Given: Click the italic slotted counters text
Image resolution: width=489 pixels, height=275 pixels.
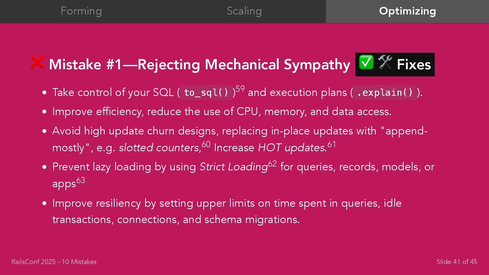Looking at the screenshot, I should point(160,148).
